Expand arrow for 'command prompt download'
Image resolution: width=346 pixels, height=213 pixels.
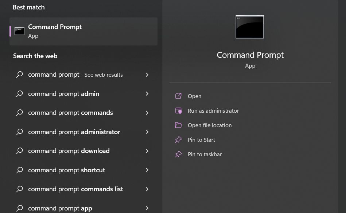(x=147, y=151)
